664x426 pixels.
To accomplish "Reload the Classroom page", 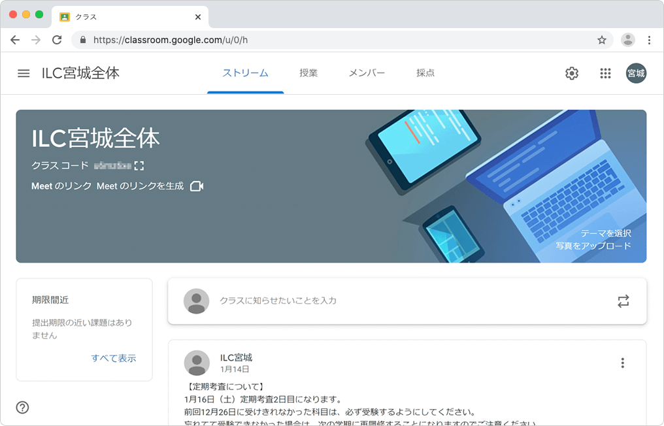I will coord(57,40).
